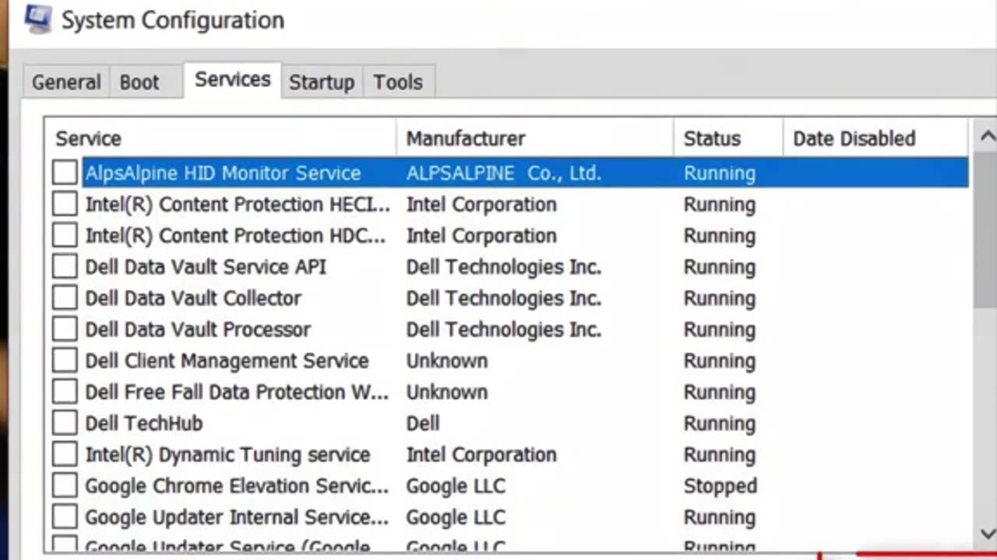This screenshot has height=560, width=997.
Task: Select the Services tab
Action: [x=232, y=79]
